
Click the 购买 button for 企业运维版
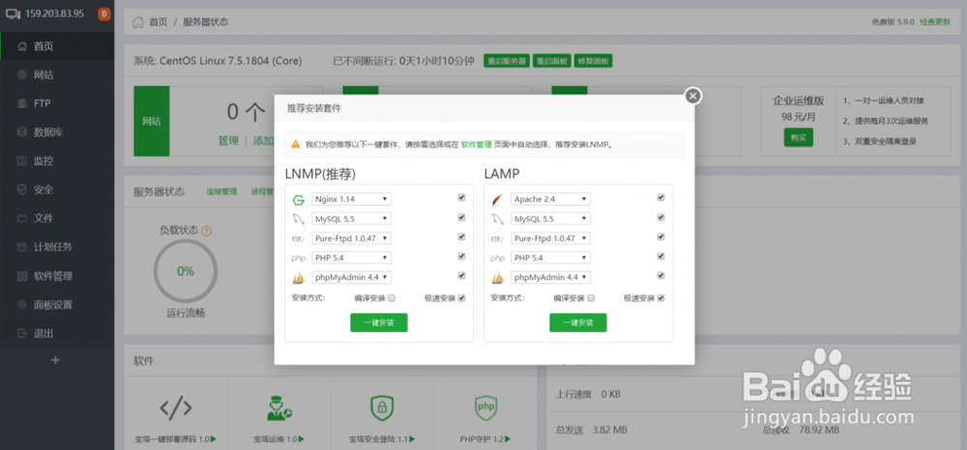coord(798,138)
